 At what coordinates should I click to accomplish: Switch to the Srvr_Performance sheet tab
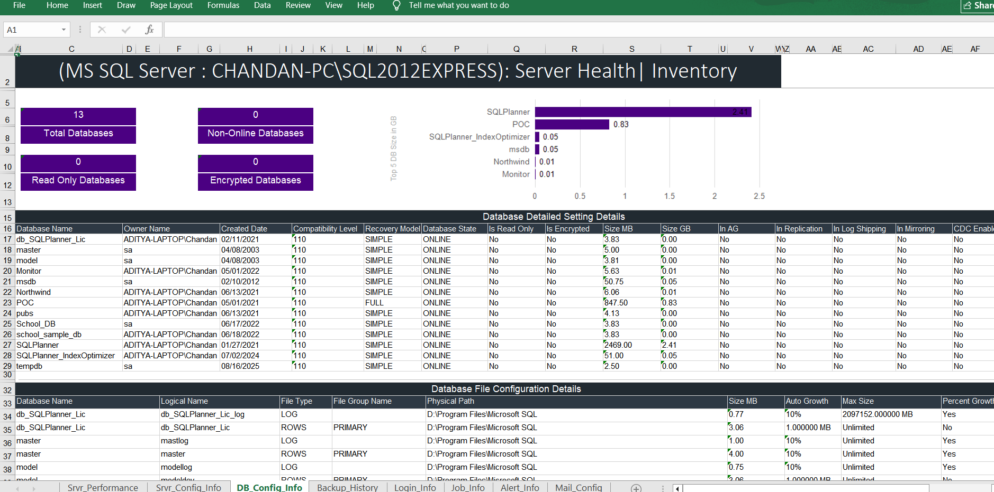pyautogui.click(x=103, y=487)
